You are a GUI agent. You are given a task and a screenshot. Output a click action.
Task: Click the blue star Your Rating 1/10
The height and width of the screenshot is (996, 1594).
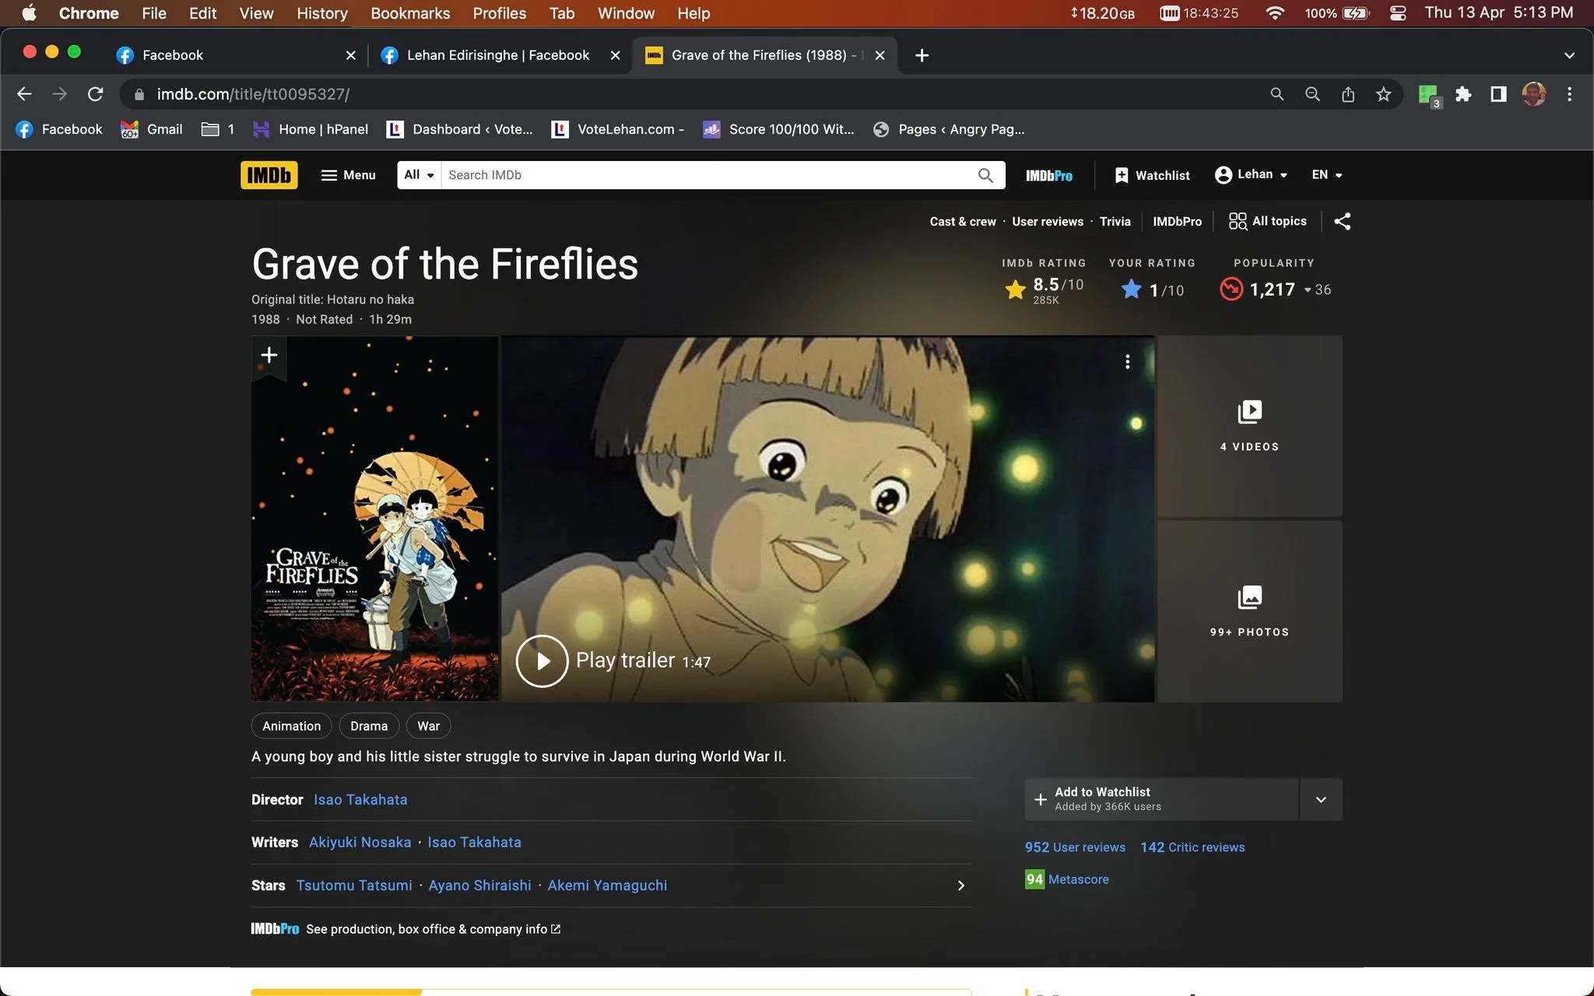point(1131,289)
